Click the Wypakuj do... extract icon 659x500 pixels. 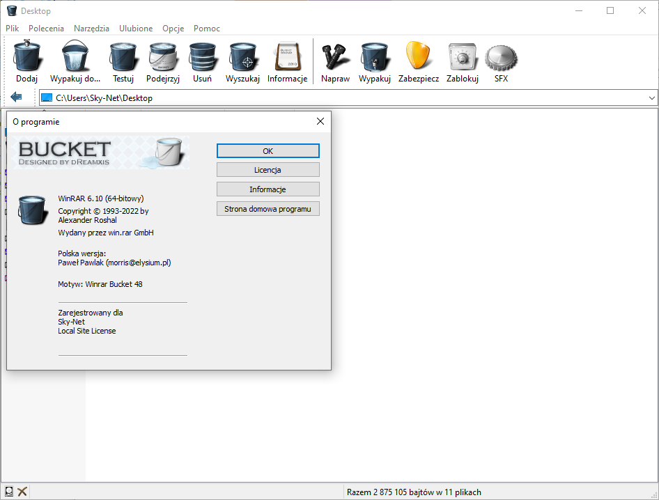[x=75, y=56]
